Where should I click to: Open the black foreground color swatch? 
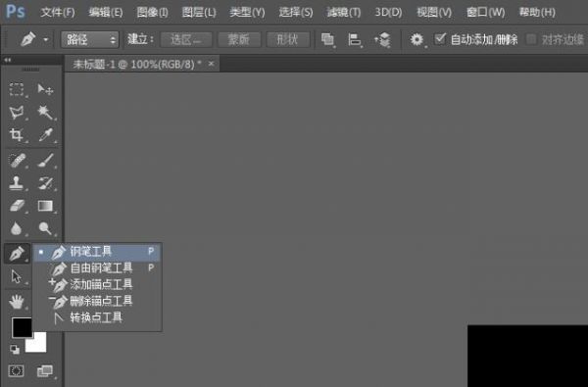pyautogui.click(x=22, y=327)
